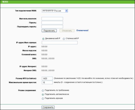The height and width of the screenshot is (110, 135).
Task: Select the Статический IP radio button
Action: [x=64, y=39]
